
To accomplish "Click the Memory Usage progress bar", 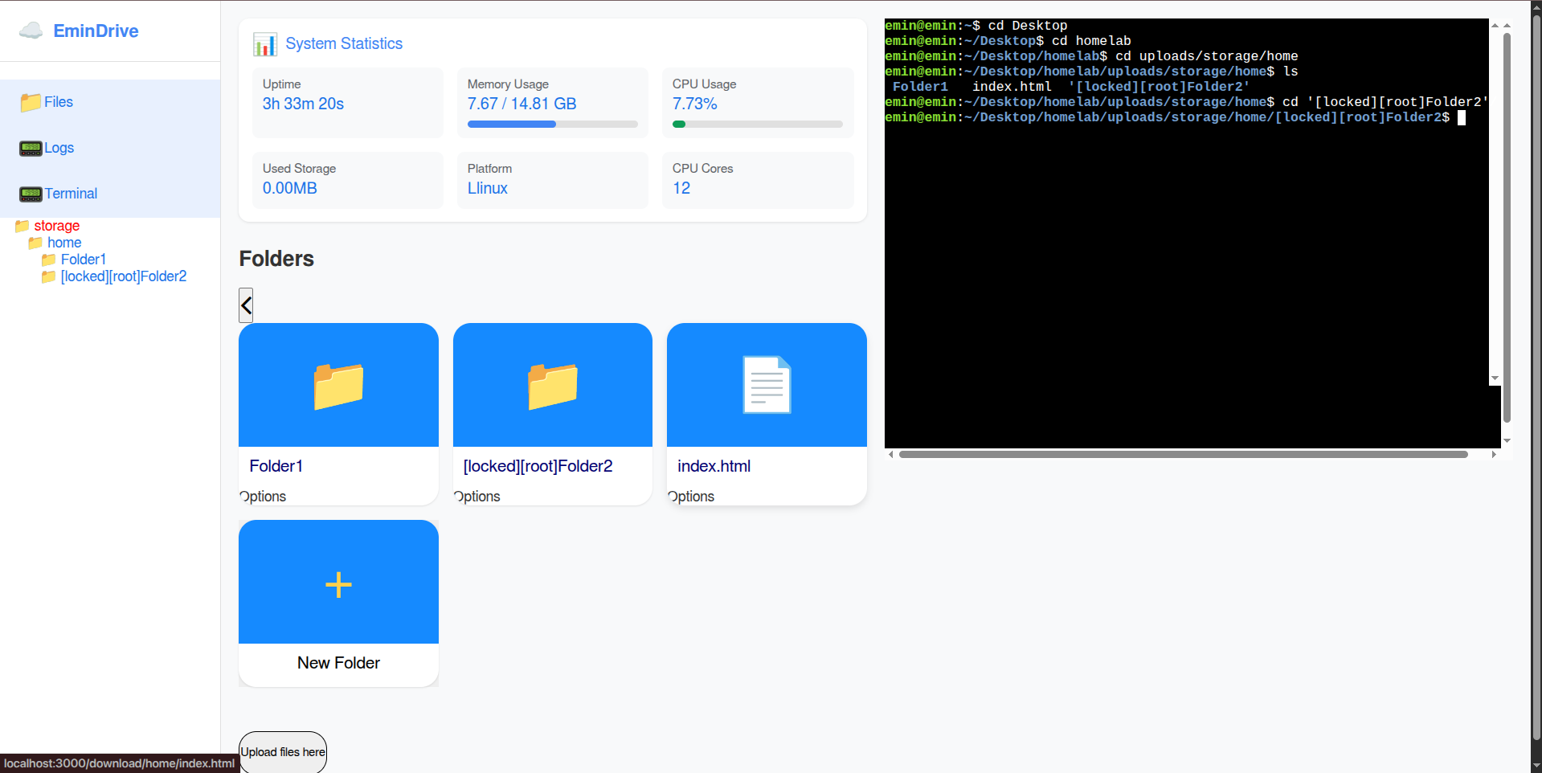I will pyautogui.click(x=553, y=125).
